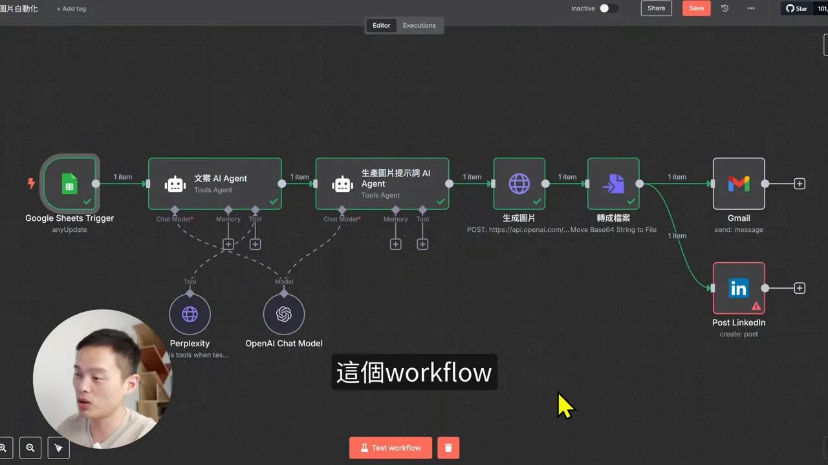
Task: Click the Save button
Action: [x=697, y=8]
